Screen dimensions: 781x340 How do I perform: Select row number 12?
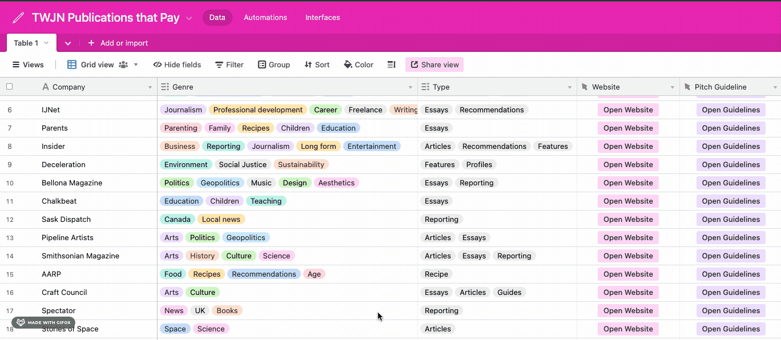[x=10, y=219]
